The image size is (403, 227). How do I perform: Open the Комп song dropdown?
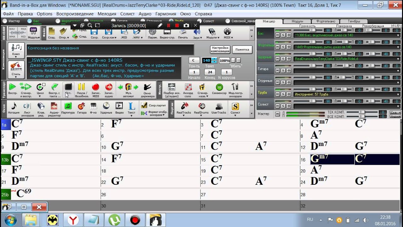tap(16, 50)
